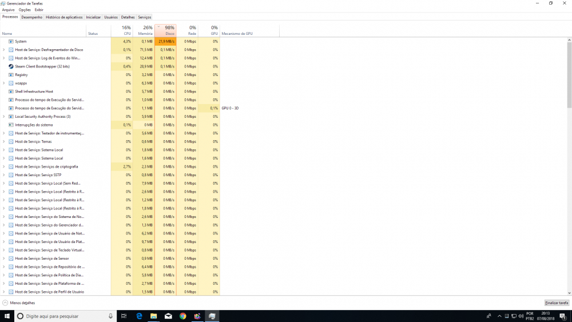Launch Google Chrome from the taskbar
The width and height of the screenshot is (572, 322).
click(182, 316)
